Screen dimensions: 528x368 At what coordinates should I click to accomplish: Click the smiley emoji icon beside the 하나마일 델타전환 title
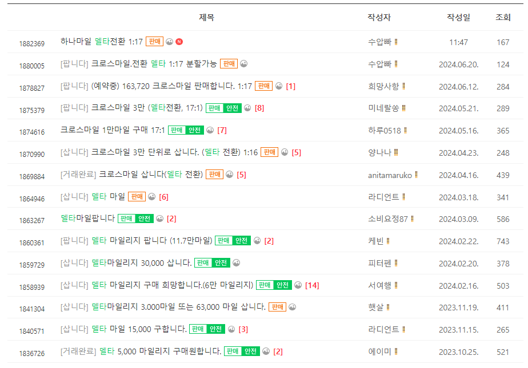[x=171, y=41]
